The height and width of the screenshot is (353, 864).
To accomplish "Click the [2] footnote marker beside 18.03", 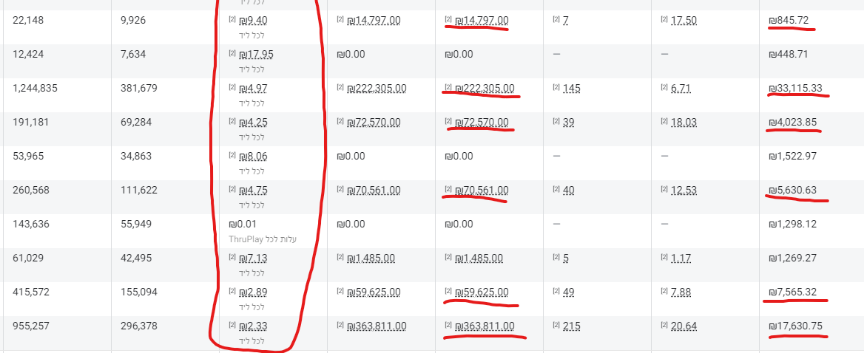I will tap(664, 122).
